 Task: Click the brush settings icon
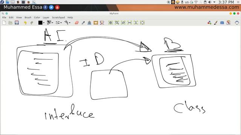click(58, 22)
